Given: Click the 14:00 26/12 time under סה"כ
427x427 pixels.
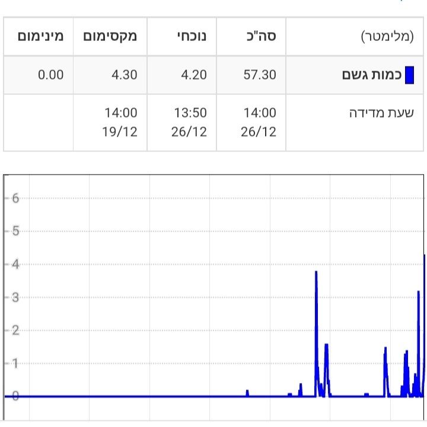Looking at the screenshot, I should [259, 122].
